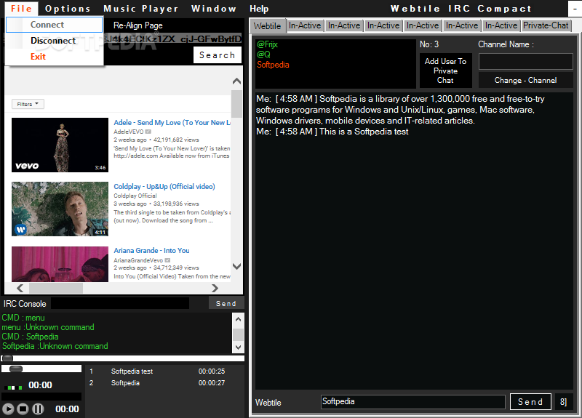Click the 8] counter box beside Send

pos(563,402)
